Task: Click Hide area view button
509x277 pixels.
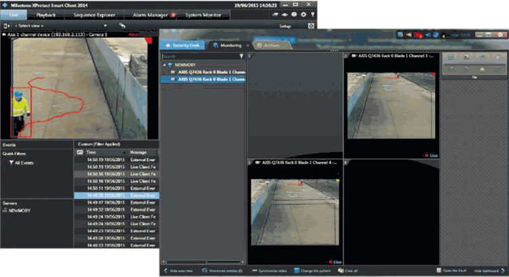Action: (178, 271)
